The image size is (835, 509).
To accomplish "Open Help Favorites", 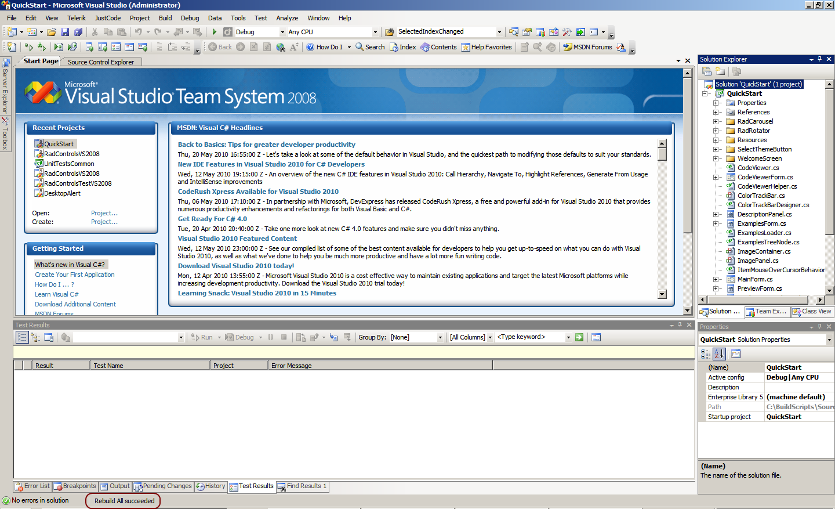I will click(487, 47).
